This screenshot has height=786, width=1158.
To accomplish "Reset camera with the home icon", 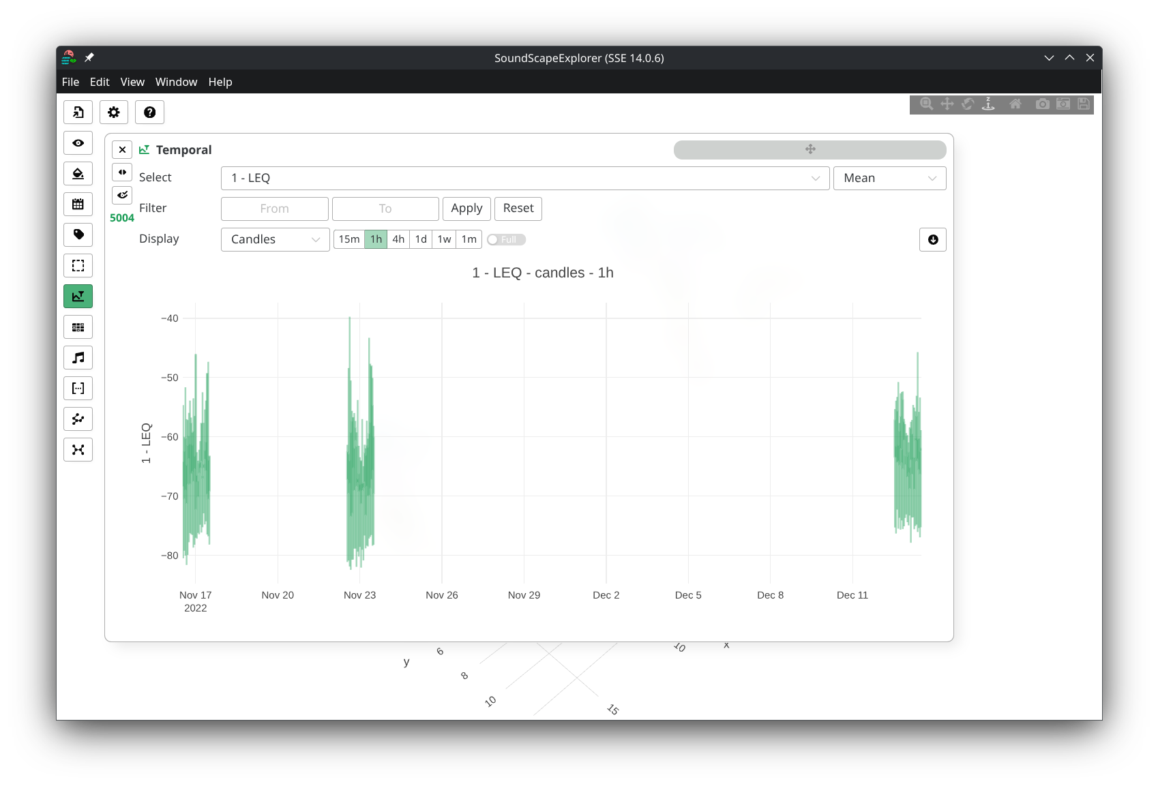I will (1015, 104).
